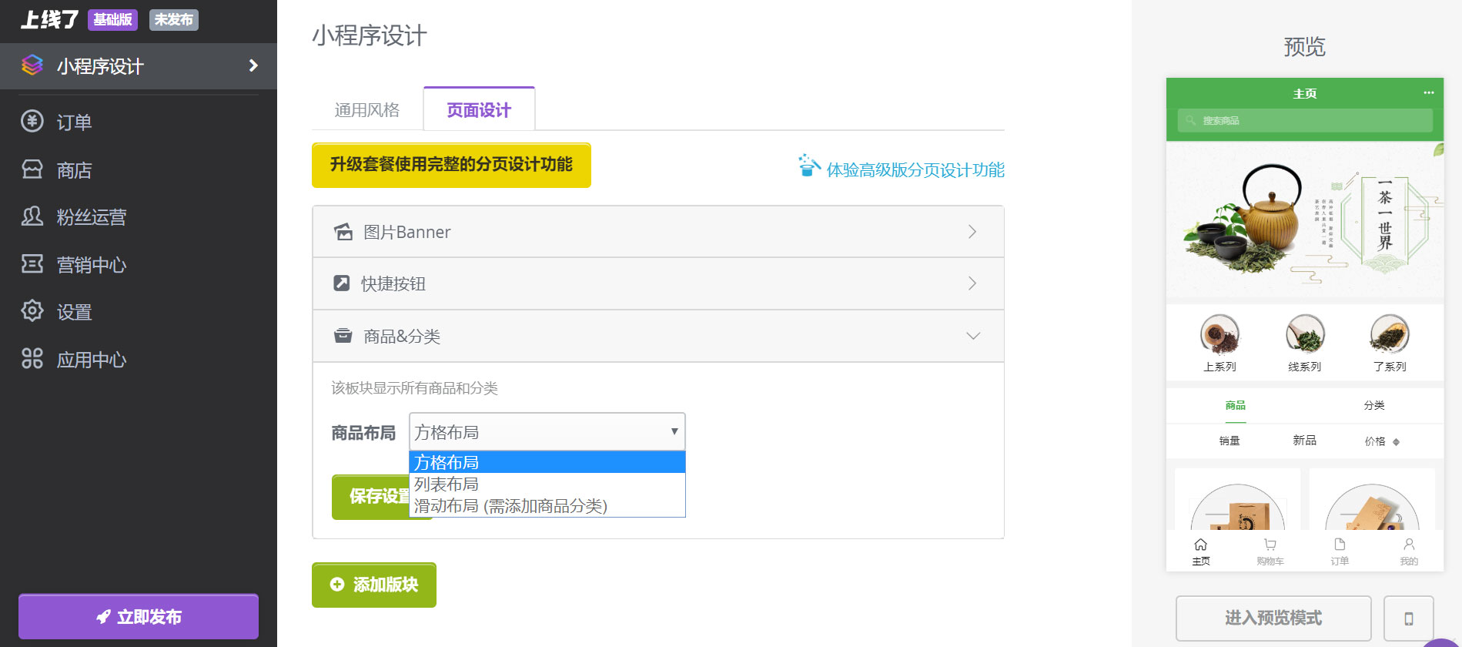Open marketing center coupon icon
The image size is (1462, 647).
[x=32, y=264]
